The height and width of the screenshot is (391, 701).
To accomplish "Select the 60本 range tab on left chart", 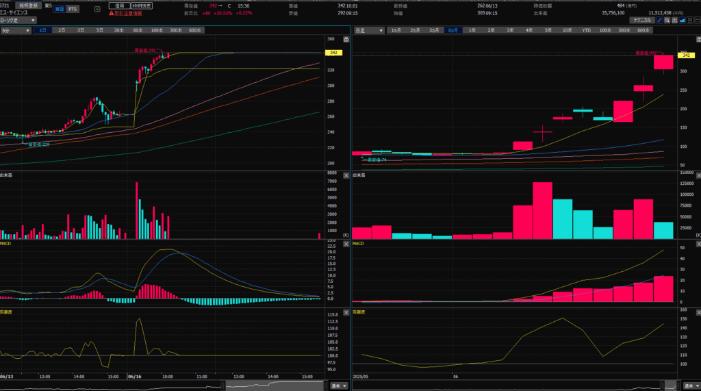I will pos(138,30).
